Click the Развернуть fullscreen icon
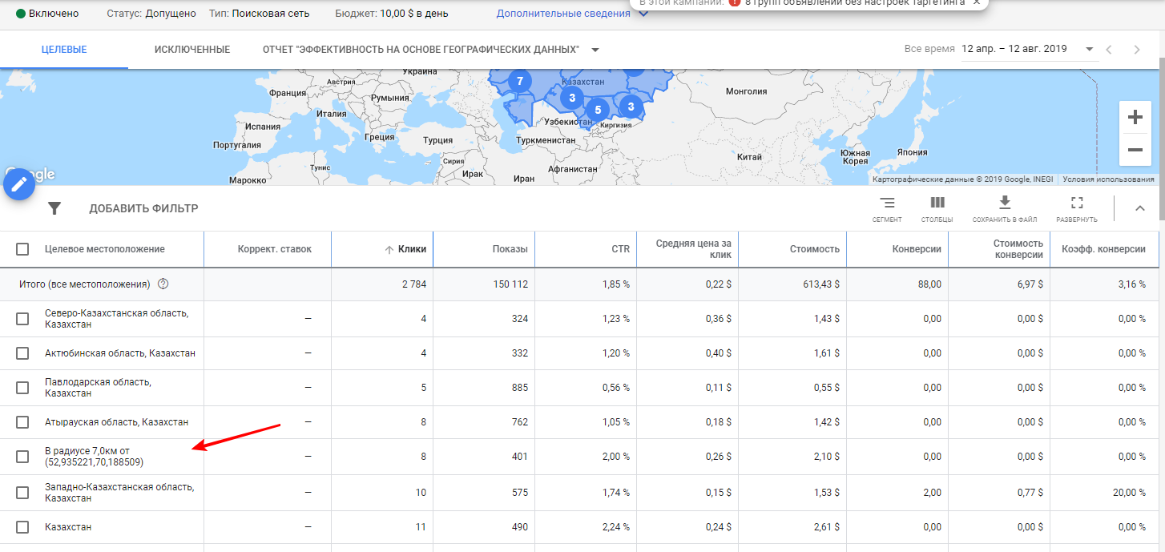The width and height of the screenshot is (1165, 552). click(x=1077, y=203)
